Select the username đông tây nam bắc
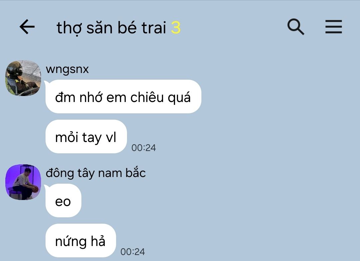 coord(96,173)
